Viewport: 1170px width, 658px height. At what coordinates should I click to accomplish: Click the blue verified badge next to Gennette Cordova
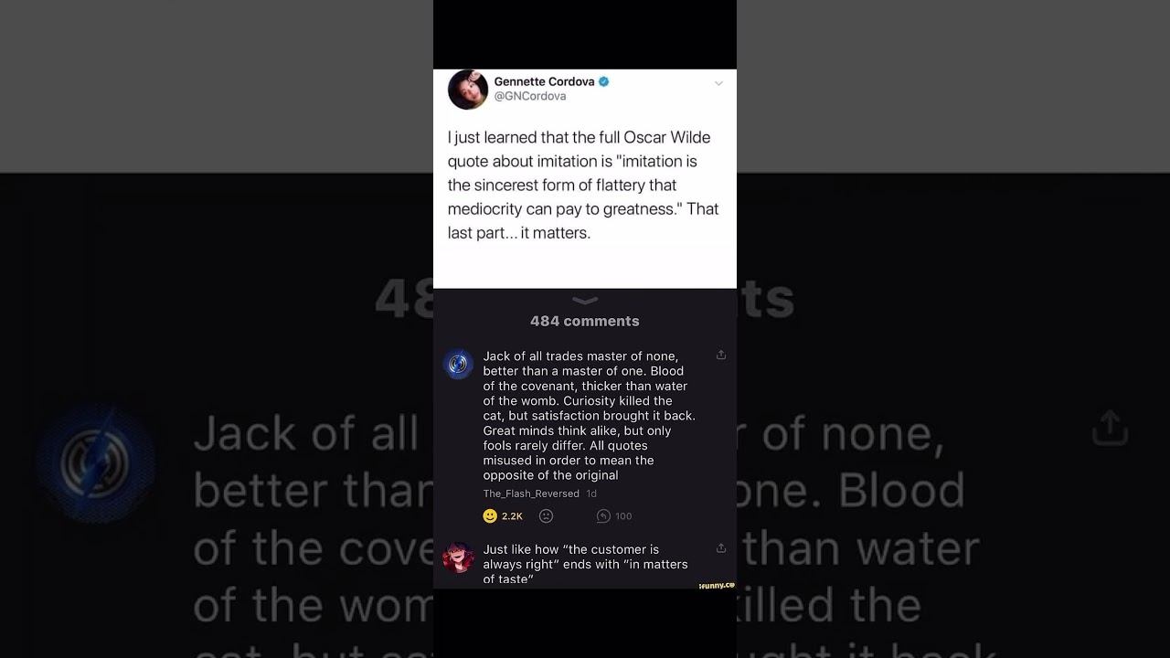click(603, 81)
